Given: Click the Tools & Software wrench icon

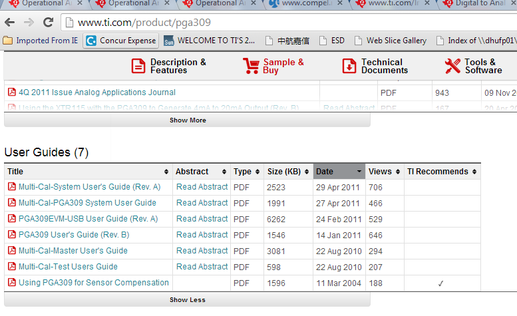Looking at the screenshot, I should tap(452, 66).
